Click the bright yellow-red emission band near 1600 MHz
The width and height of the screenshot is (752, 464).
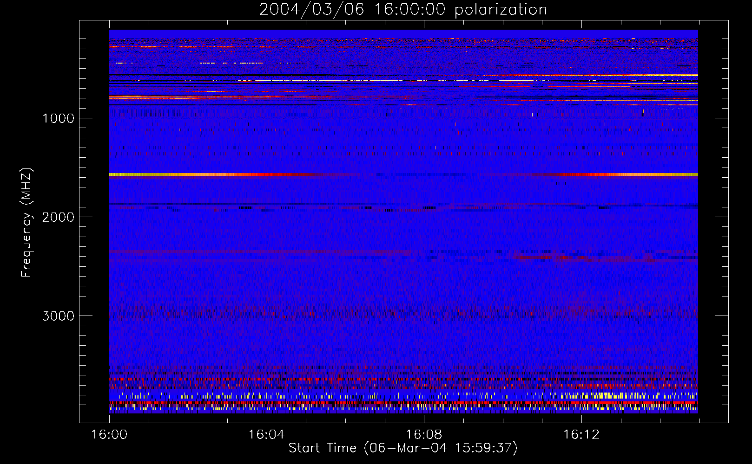403,174
